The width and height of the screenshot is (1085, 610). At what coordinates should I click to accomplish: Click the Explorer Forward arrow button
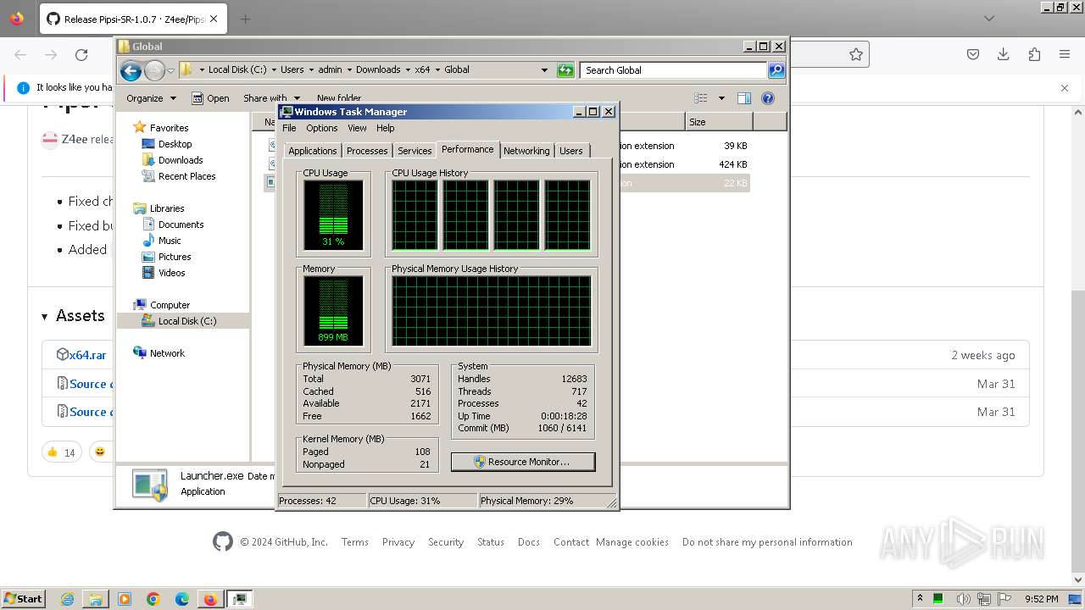(x=154, y=70)
